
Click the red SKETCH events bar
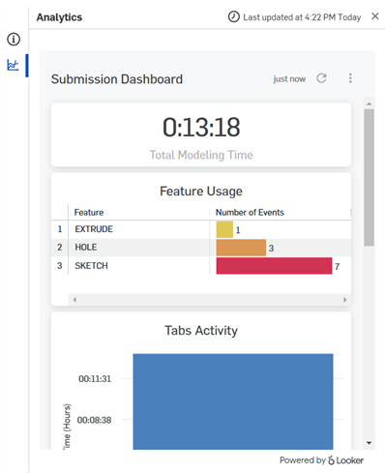coord(274,266)
